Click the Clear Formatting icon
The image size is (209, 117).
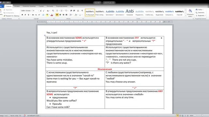53,11
